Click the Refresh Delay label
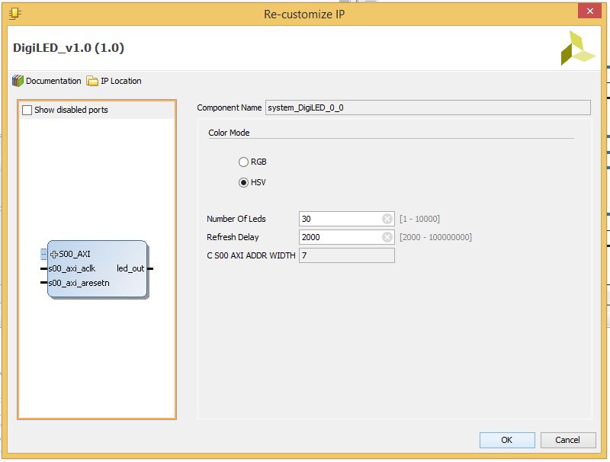610x462 pixels. [233, 237]
